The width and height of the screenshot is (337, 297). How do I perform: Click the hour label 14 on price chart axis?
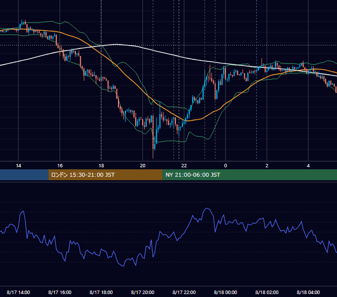[18, 166]
